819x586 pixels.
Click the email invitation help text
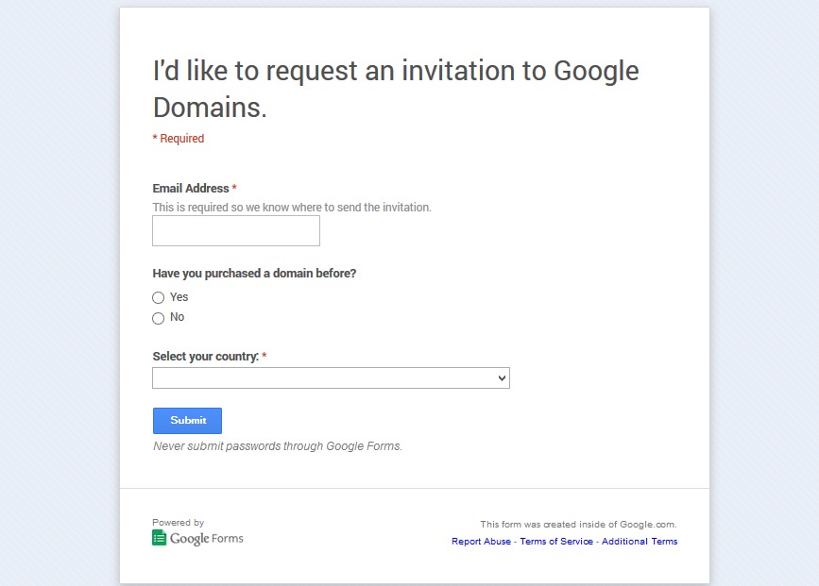pyautogui.click(x=292, y=208)
